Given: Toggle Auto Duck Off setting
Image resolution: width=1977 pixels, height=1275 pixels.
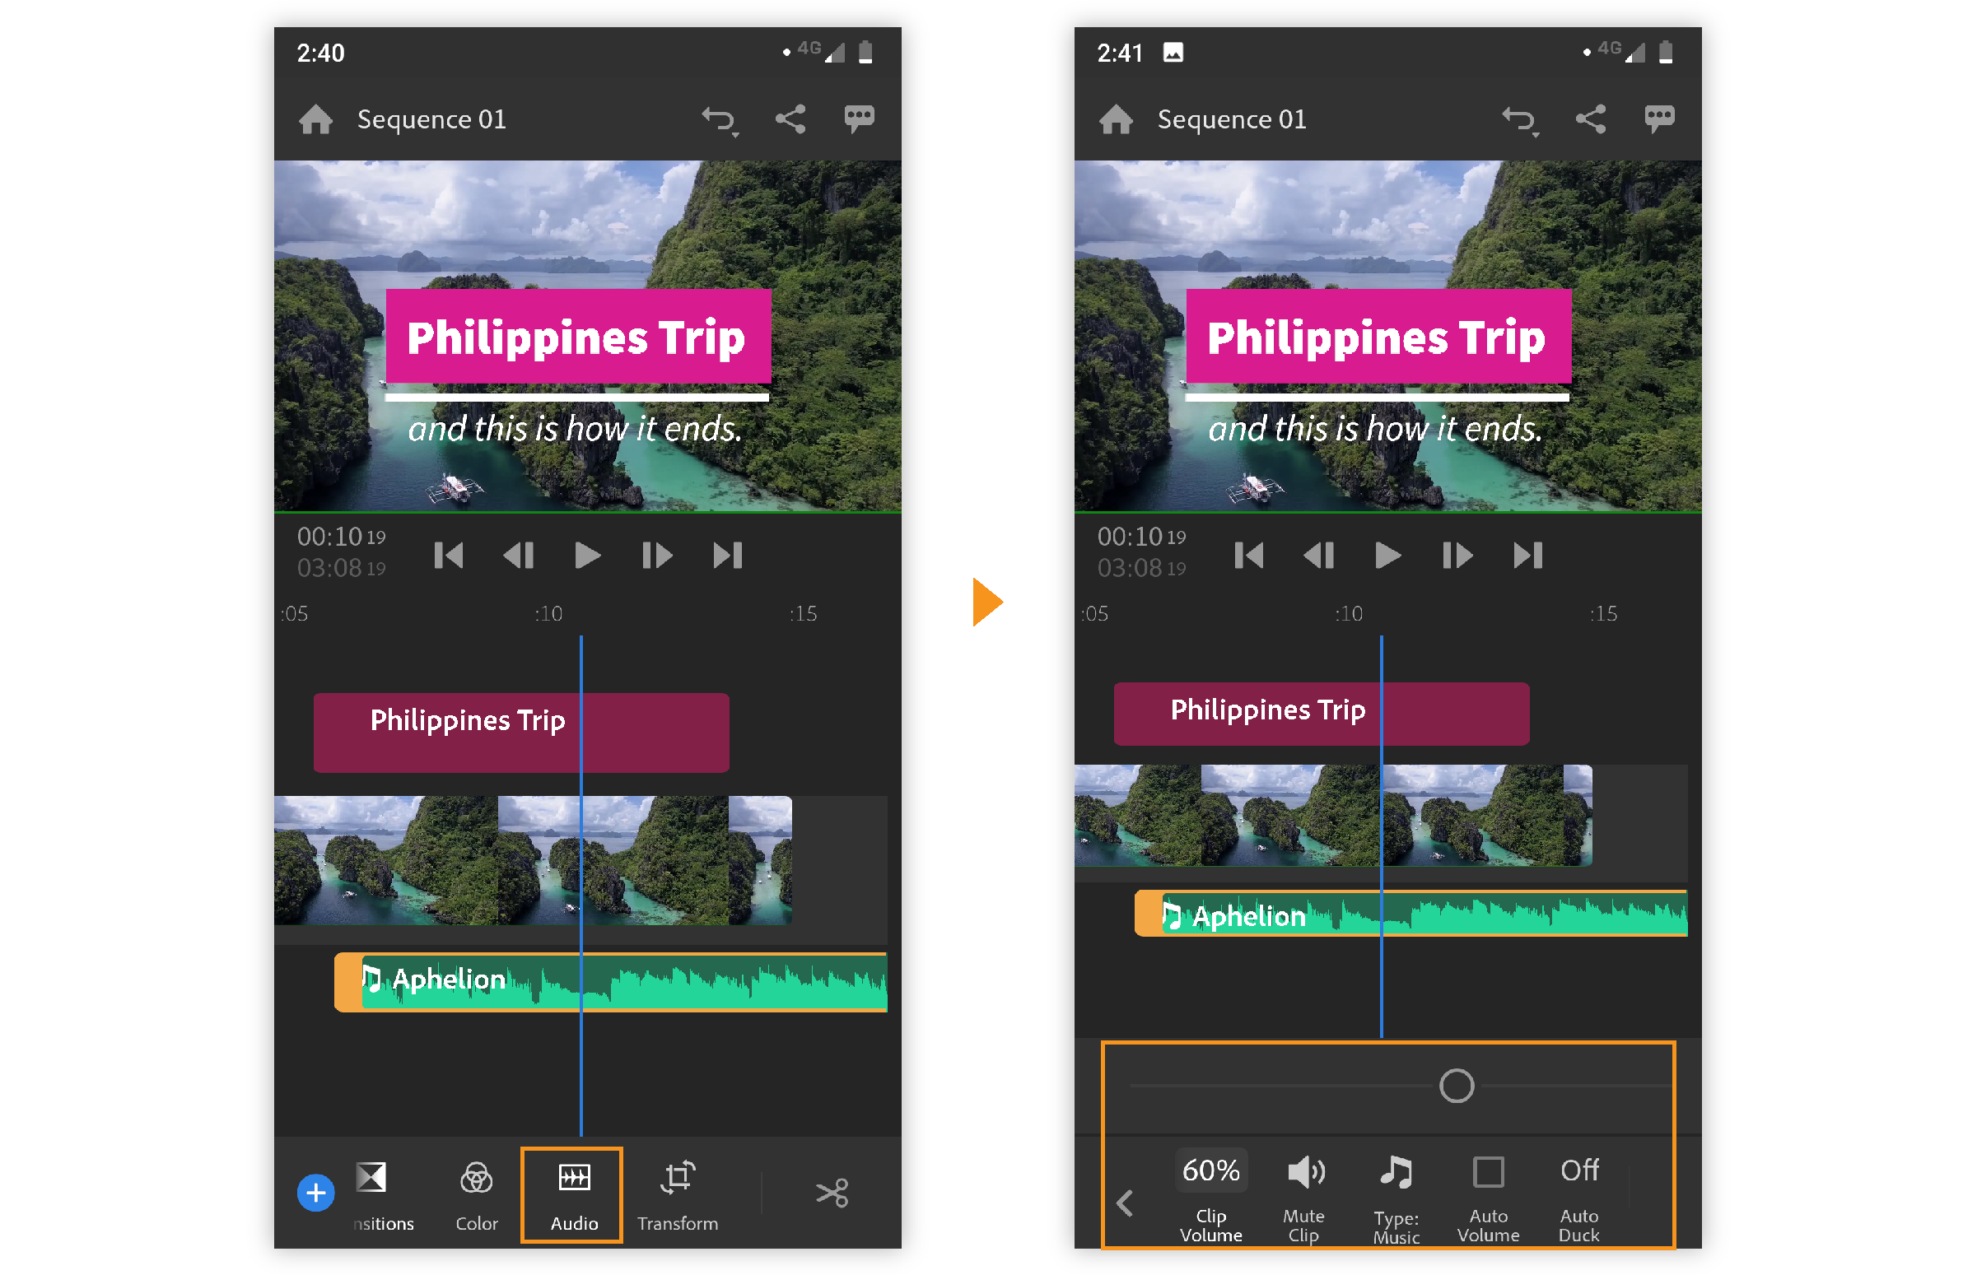Looking at the screenshot, I should click(1578, 1170).
